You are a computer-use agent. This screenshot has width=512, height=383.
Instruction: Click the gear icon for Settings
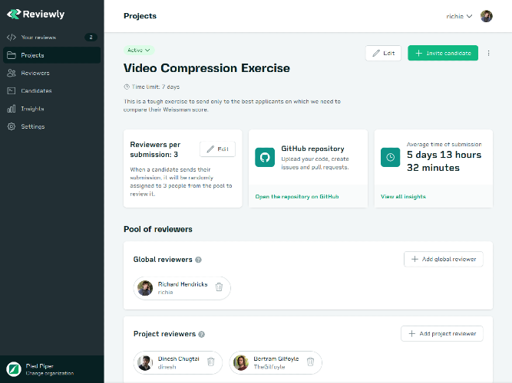12,126
